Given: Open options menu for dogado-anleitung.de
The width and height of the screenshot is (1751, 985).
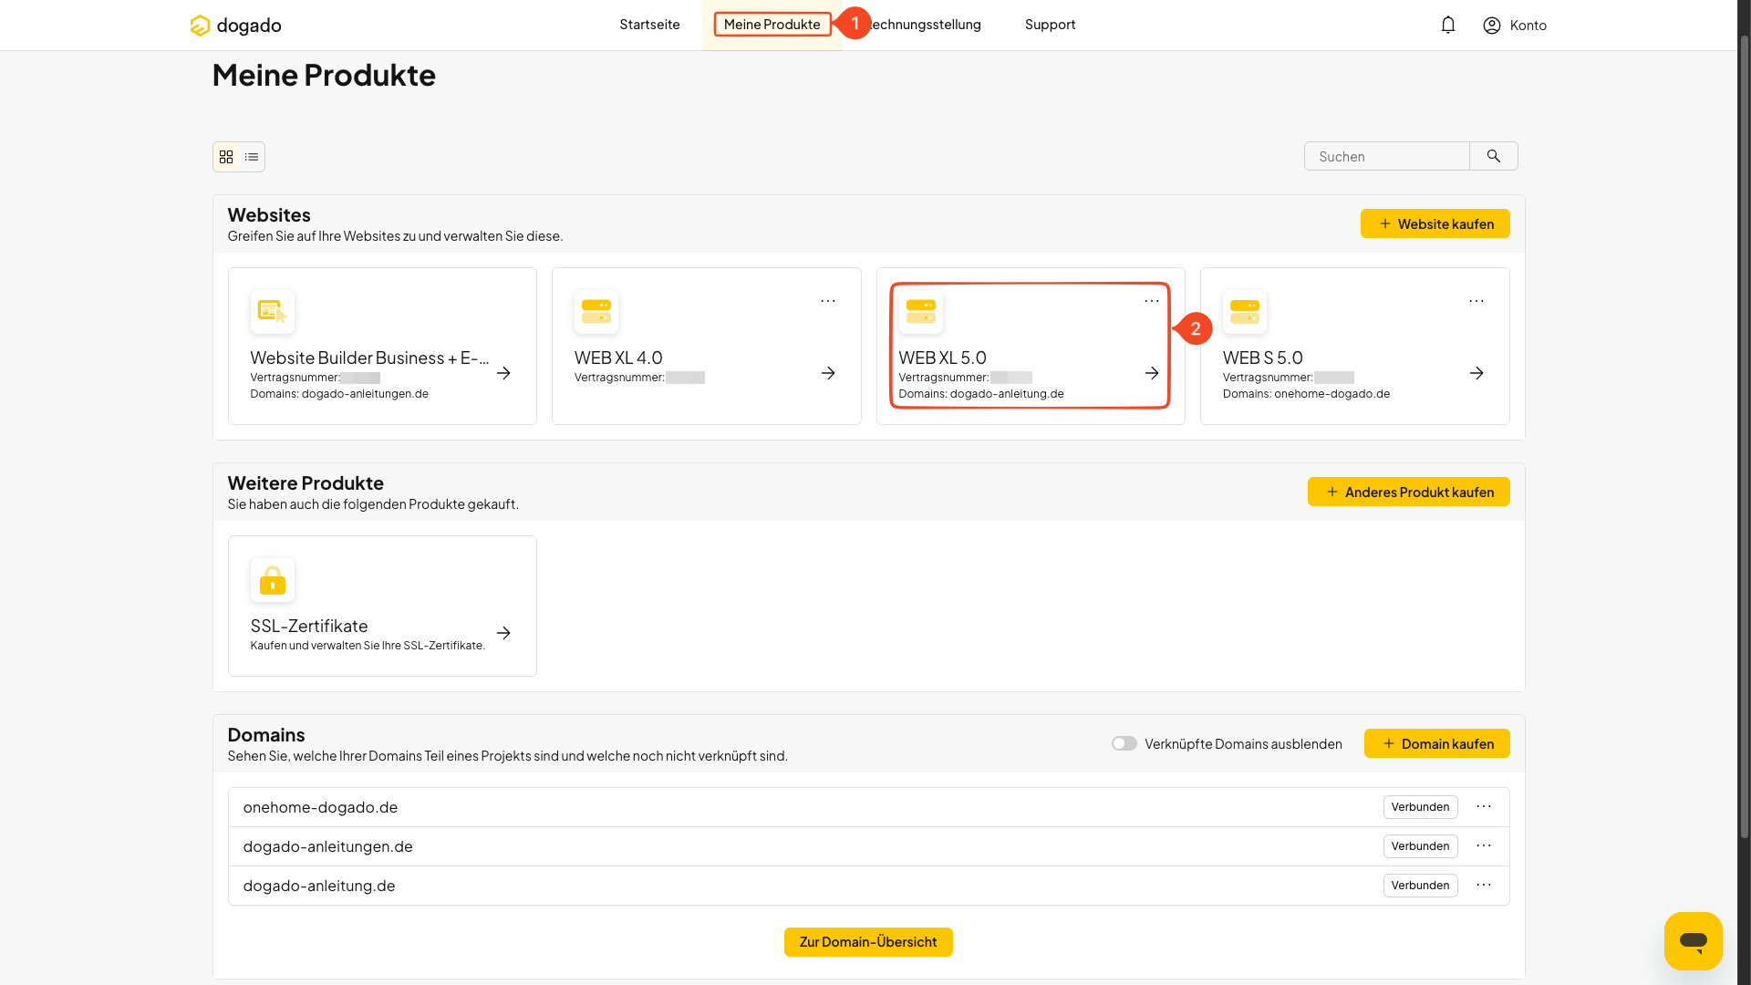Looking at the screenshot, I should [x=1484, y=885].
